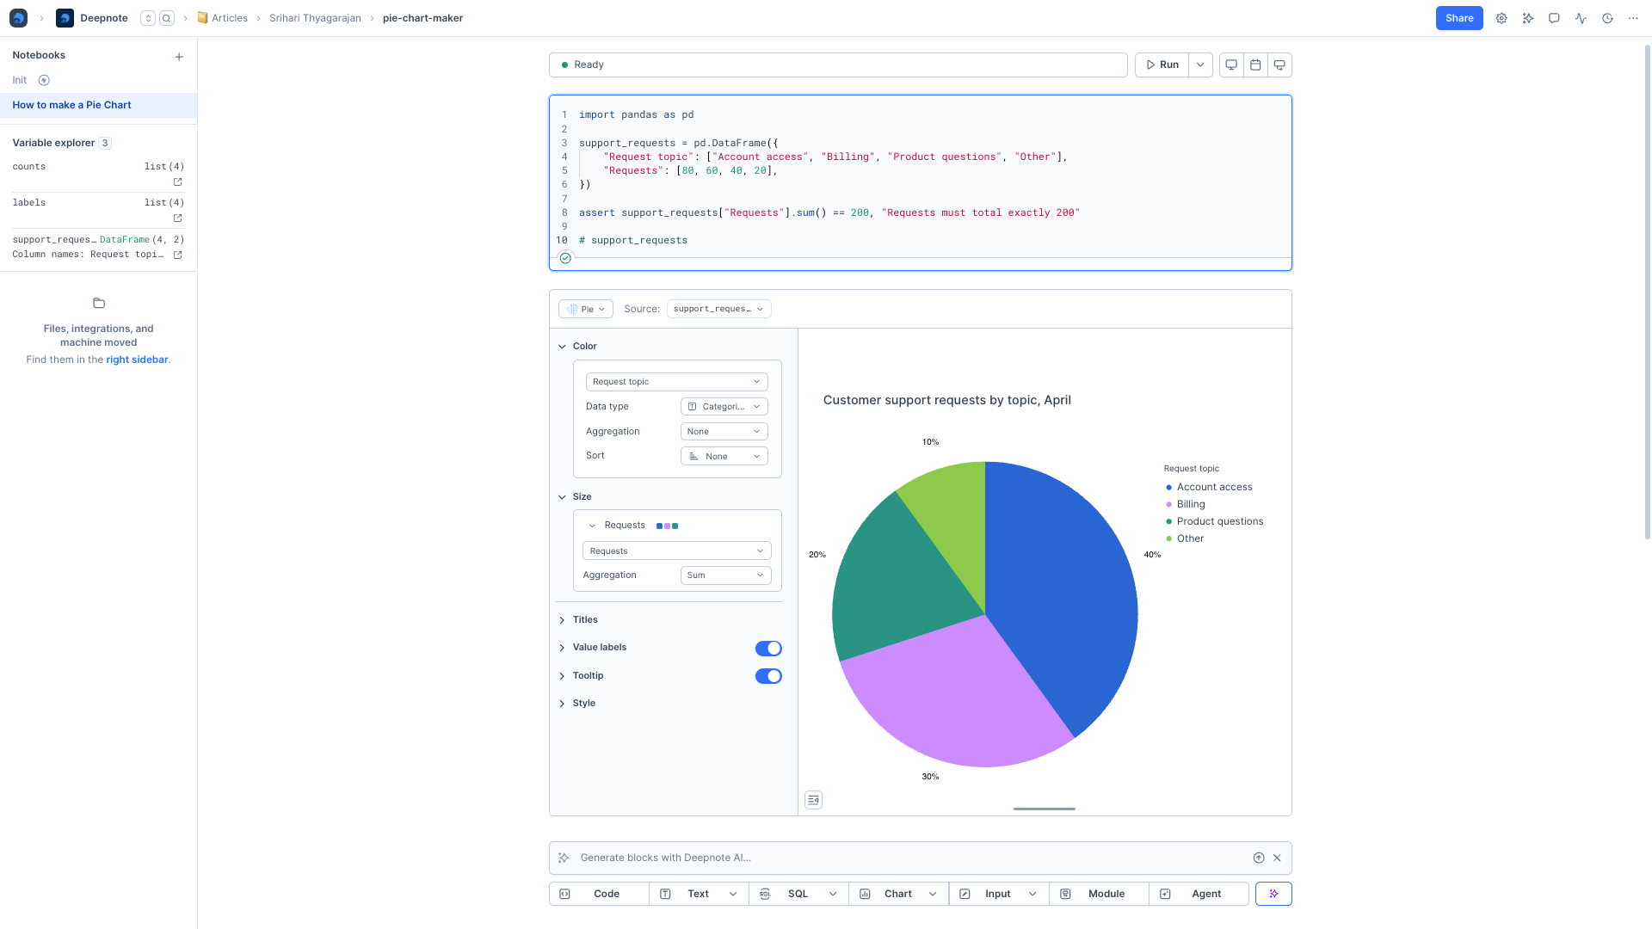1652x929 pixels.
Task: Click the calendar schedule icon beside Run
Action: pos(1255,65)
